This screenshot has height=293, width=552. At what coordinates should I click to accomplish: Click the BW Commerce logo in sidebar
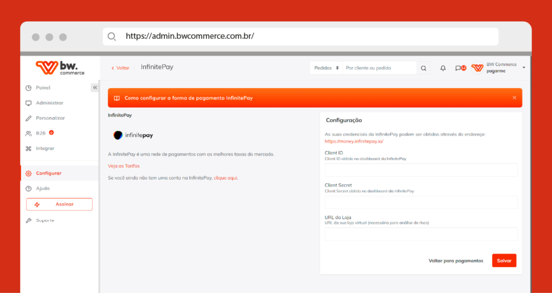tap(60, 68)
